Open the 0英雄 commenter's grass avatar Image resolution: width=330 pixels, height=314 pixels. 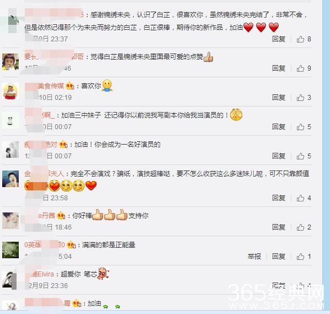(x=10, y=250)
